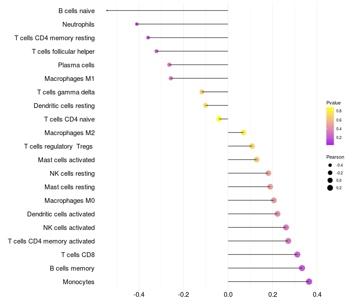Click the yellow T cells CD4 naive dot
The image size is (349, 306).
219,119
